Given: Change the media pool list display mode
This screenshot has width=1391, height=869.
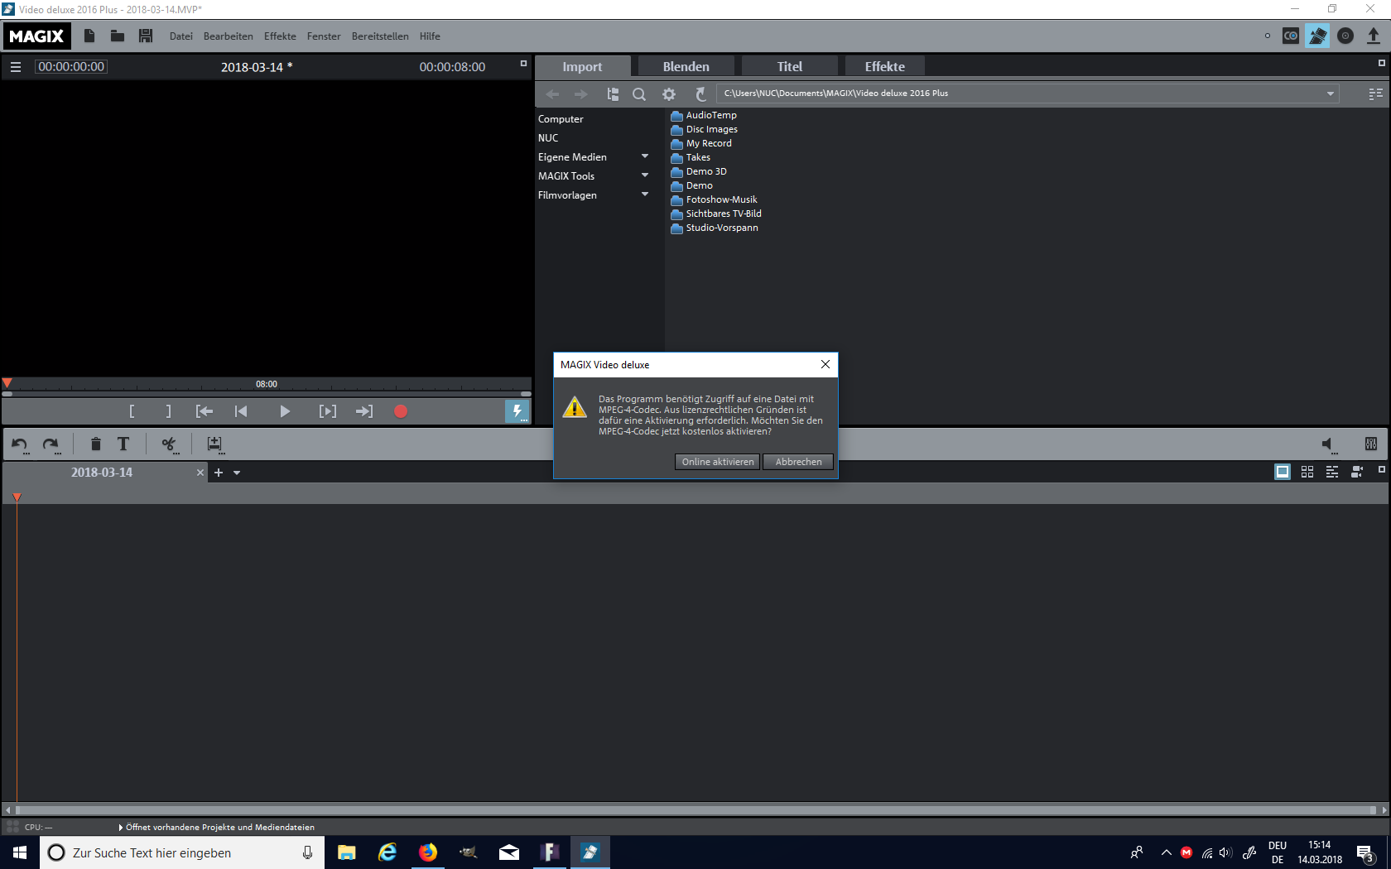Looking at the screenshot, I should click(x=1376, y=94).
